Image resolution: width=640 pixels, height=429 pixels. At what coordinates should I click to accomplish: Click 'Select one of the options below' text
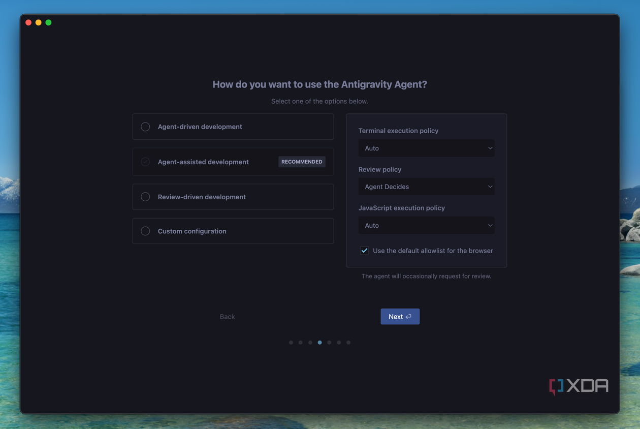319,101
